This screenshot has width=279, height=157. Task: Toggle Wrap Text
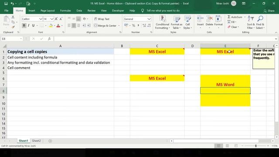click(102, 19)
